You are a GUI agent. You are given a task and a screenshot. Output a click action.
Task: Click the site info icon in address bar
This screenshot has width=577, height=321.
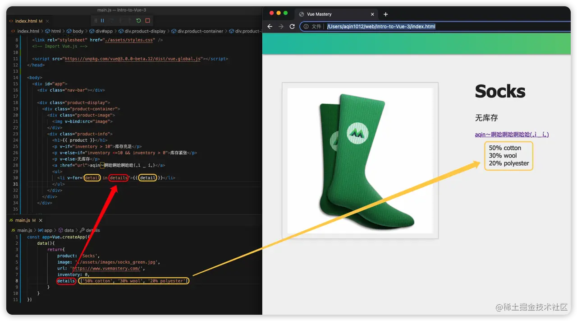306,27
